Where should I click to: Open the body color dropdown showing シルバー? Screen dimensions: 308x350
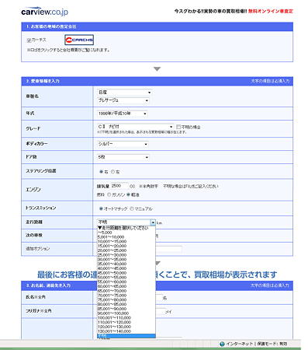coord(123,144)
